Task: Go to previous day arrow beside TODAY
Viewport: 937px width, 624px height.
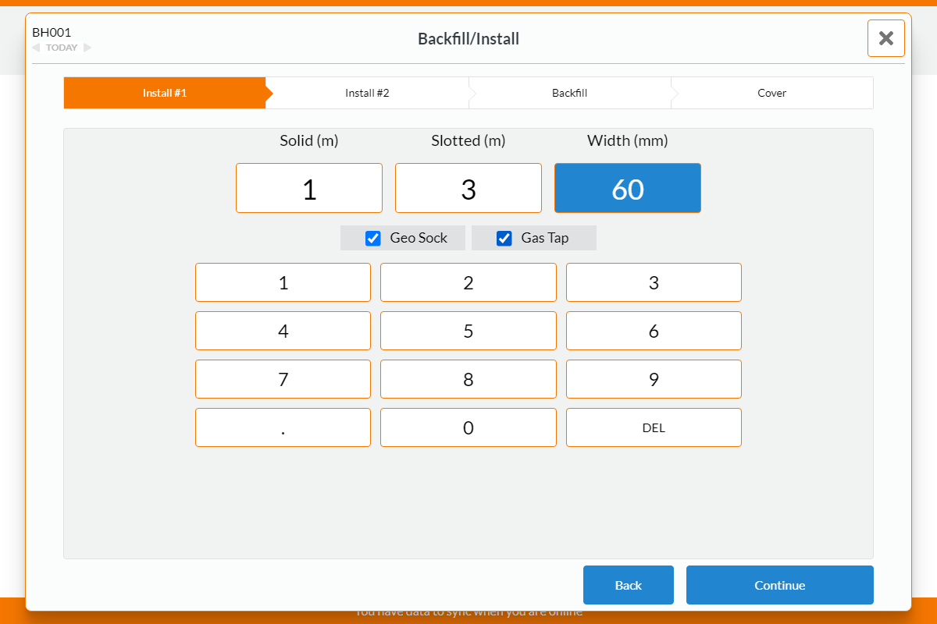Action: coord(36,48)
